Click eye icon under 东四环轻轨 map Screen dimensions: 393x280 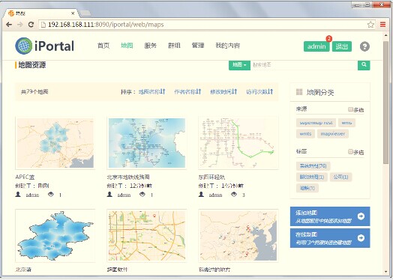[x=233, y=194]
